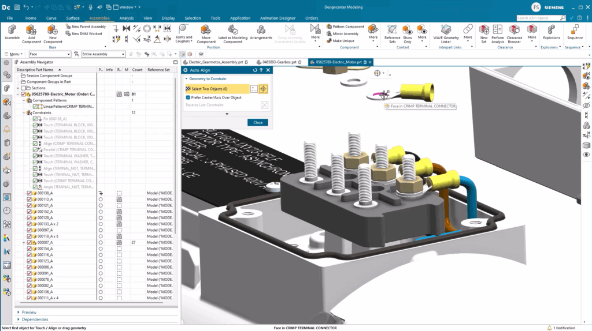Open the Entire Assembly scope dropdown

click(x=103, y=54)
